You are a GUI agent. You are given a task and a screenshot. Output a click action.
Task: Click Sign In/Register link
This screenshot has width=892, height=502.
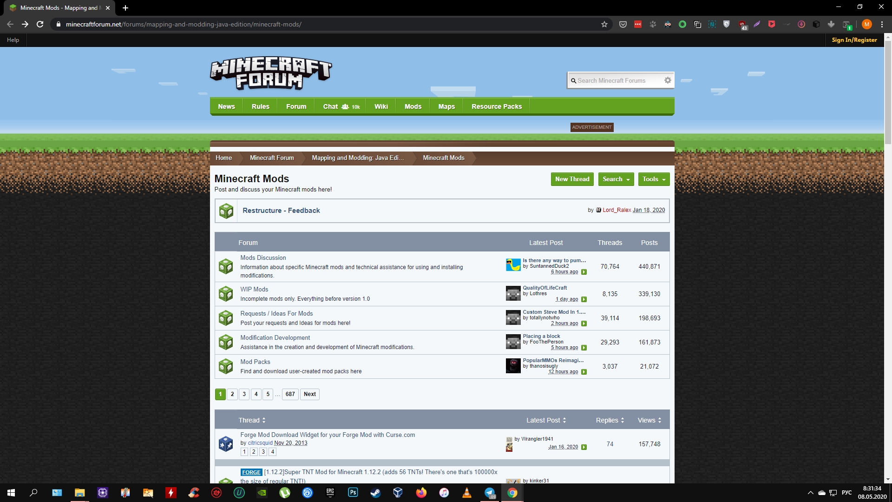pos(855,39)
